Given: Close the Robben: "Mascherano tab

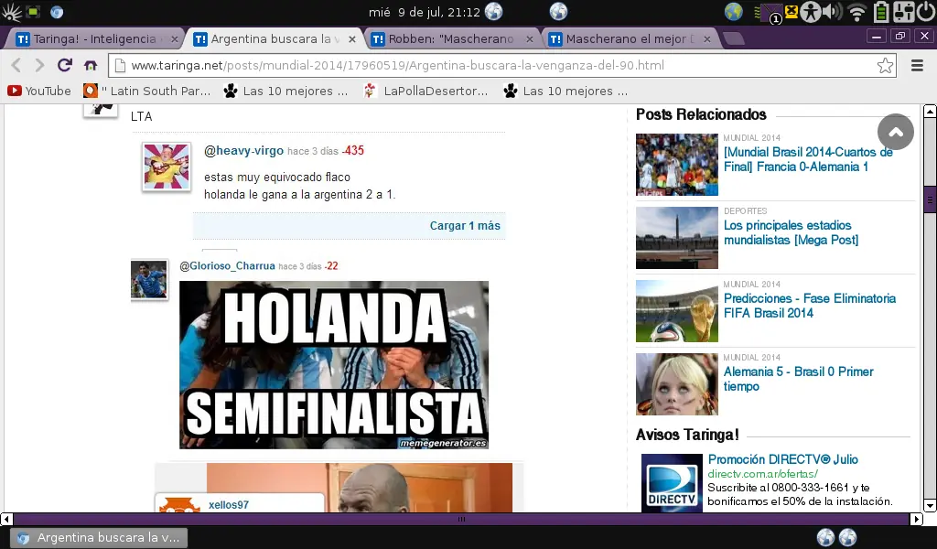Looking at the screenshot, I should pyautogui.click(x=530, y=38).
